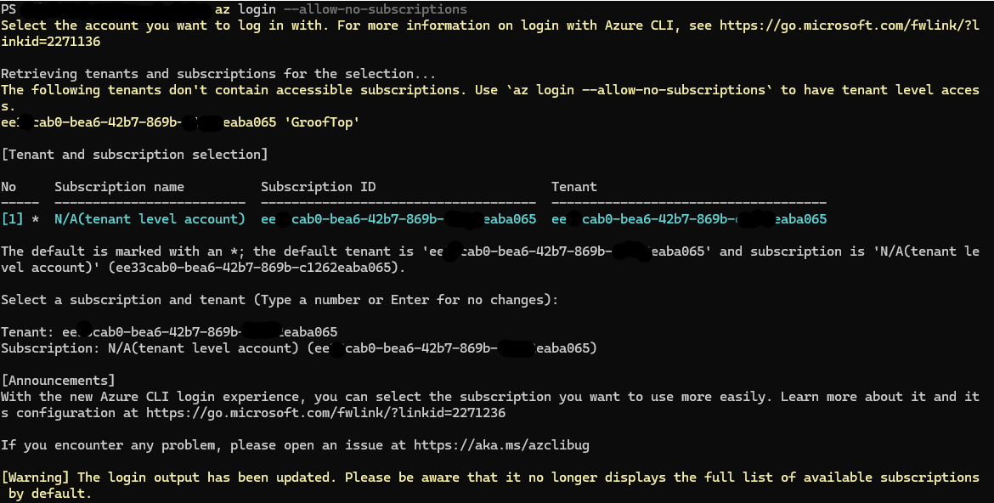
Task: Open the aka.ms/azclibug issue link
Action: pos(501,445)
